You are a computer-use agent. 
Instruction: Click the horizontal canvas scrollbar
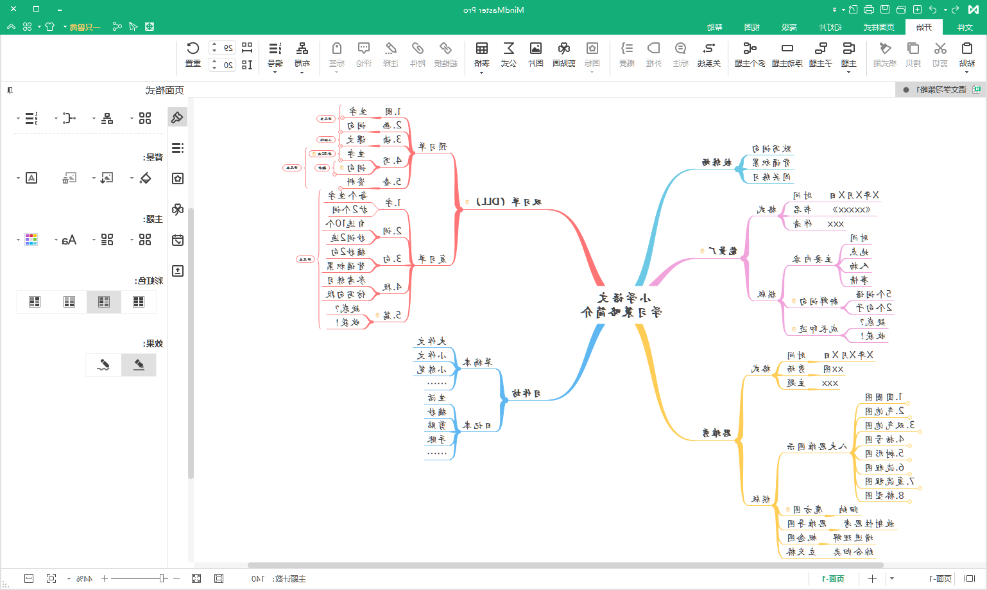tap(565, 566)
